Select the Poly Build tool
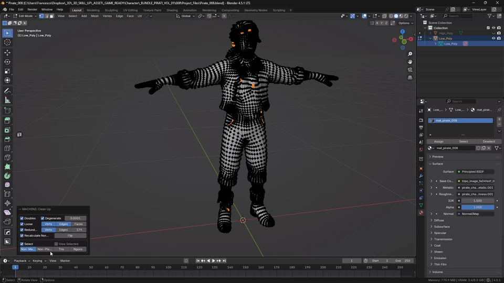 (x=7, y=167)
